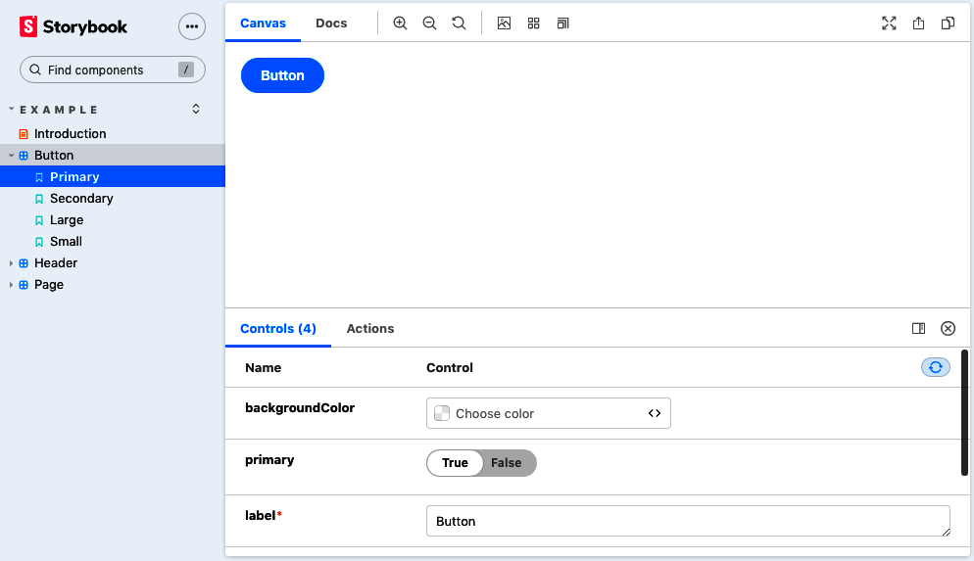Change the preview background icon
The image size is (974, 561).
coord(504,23)
